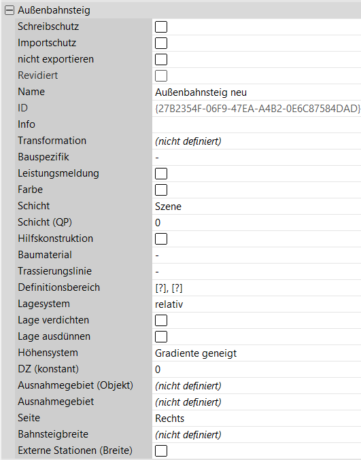Check the nicht exportieren option
This screenshot has width=361, height=460.
click(x=161, y=59)
